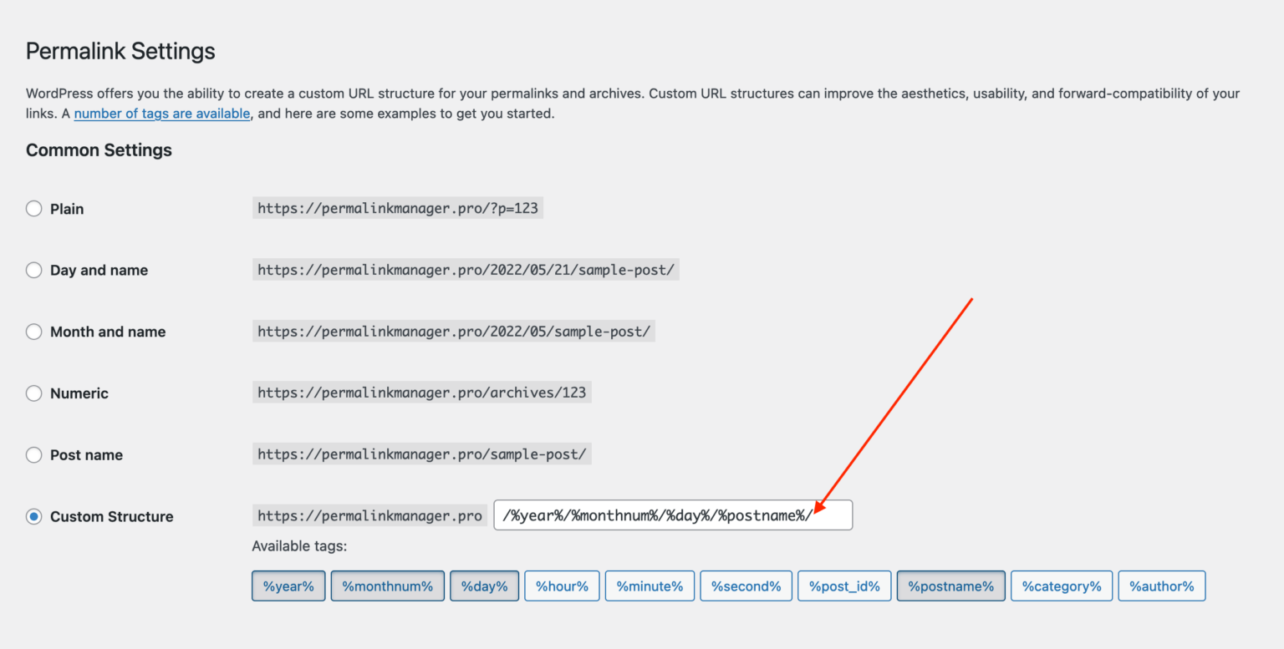
Task: Select the Day and name structure
Action: (x=33, y=270)
